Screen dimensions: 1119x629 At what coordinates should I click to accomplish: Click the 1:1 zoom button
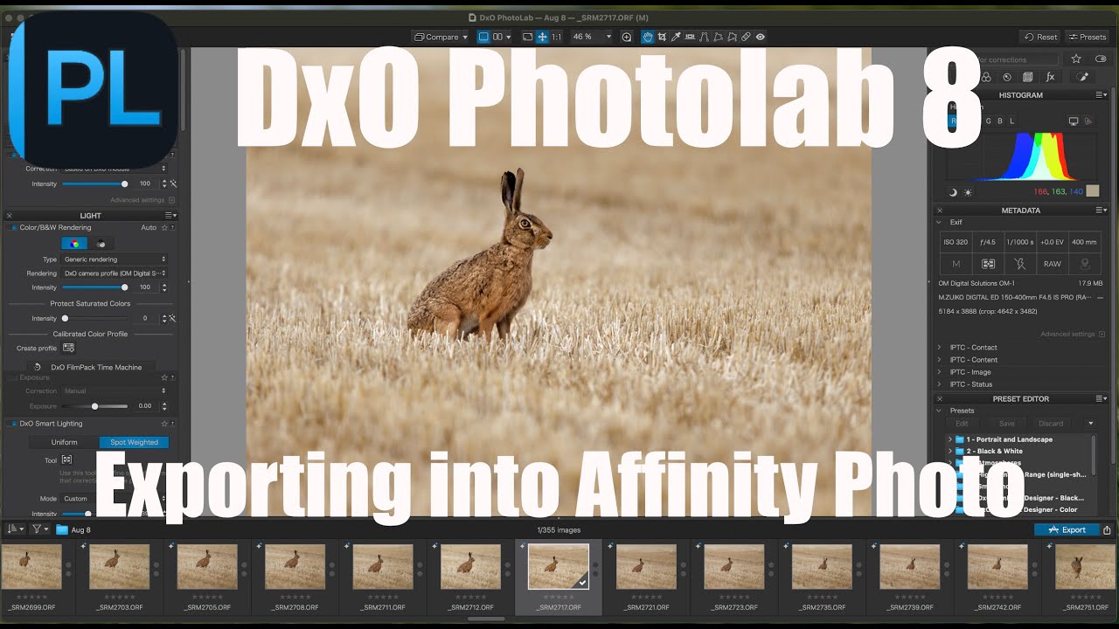pyautogui.click(x=557, y=37)
